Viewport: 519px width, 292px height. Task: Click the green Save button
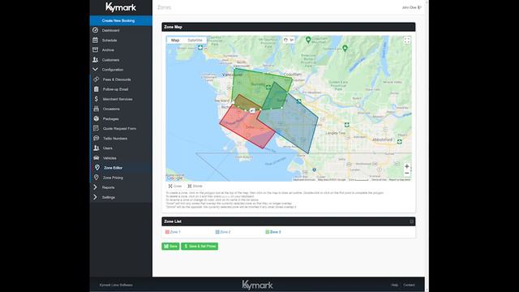[170, 247]
